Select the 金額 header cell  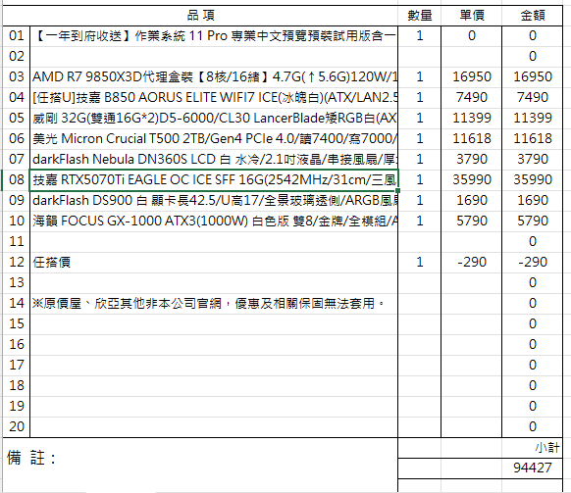click(533, 16)
